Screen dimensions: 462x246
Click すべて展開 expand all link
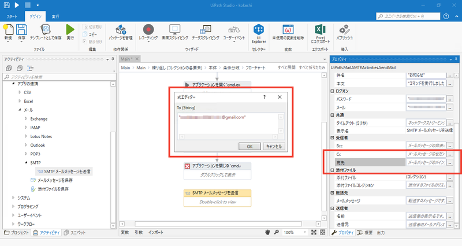[x=286, y=68]
